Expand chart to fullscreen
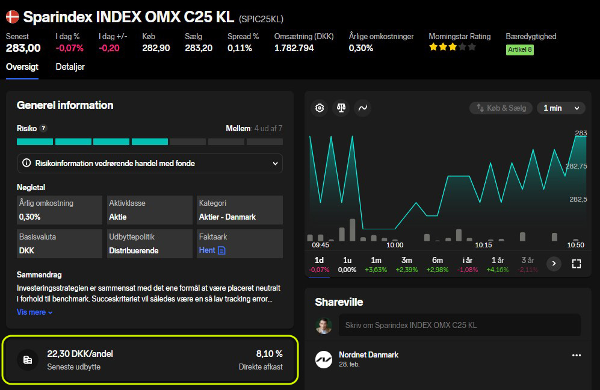600x390 pixels. pyautogui.click(x=577, y=264)
